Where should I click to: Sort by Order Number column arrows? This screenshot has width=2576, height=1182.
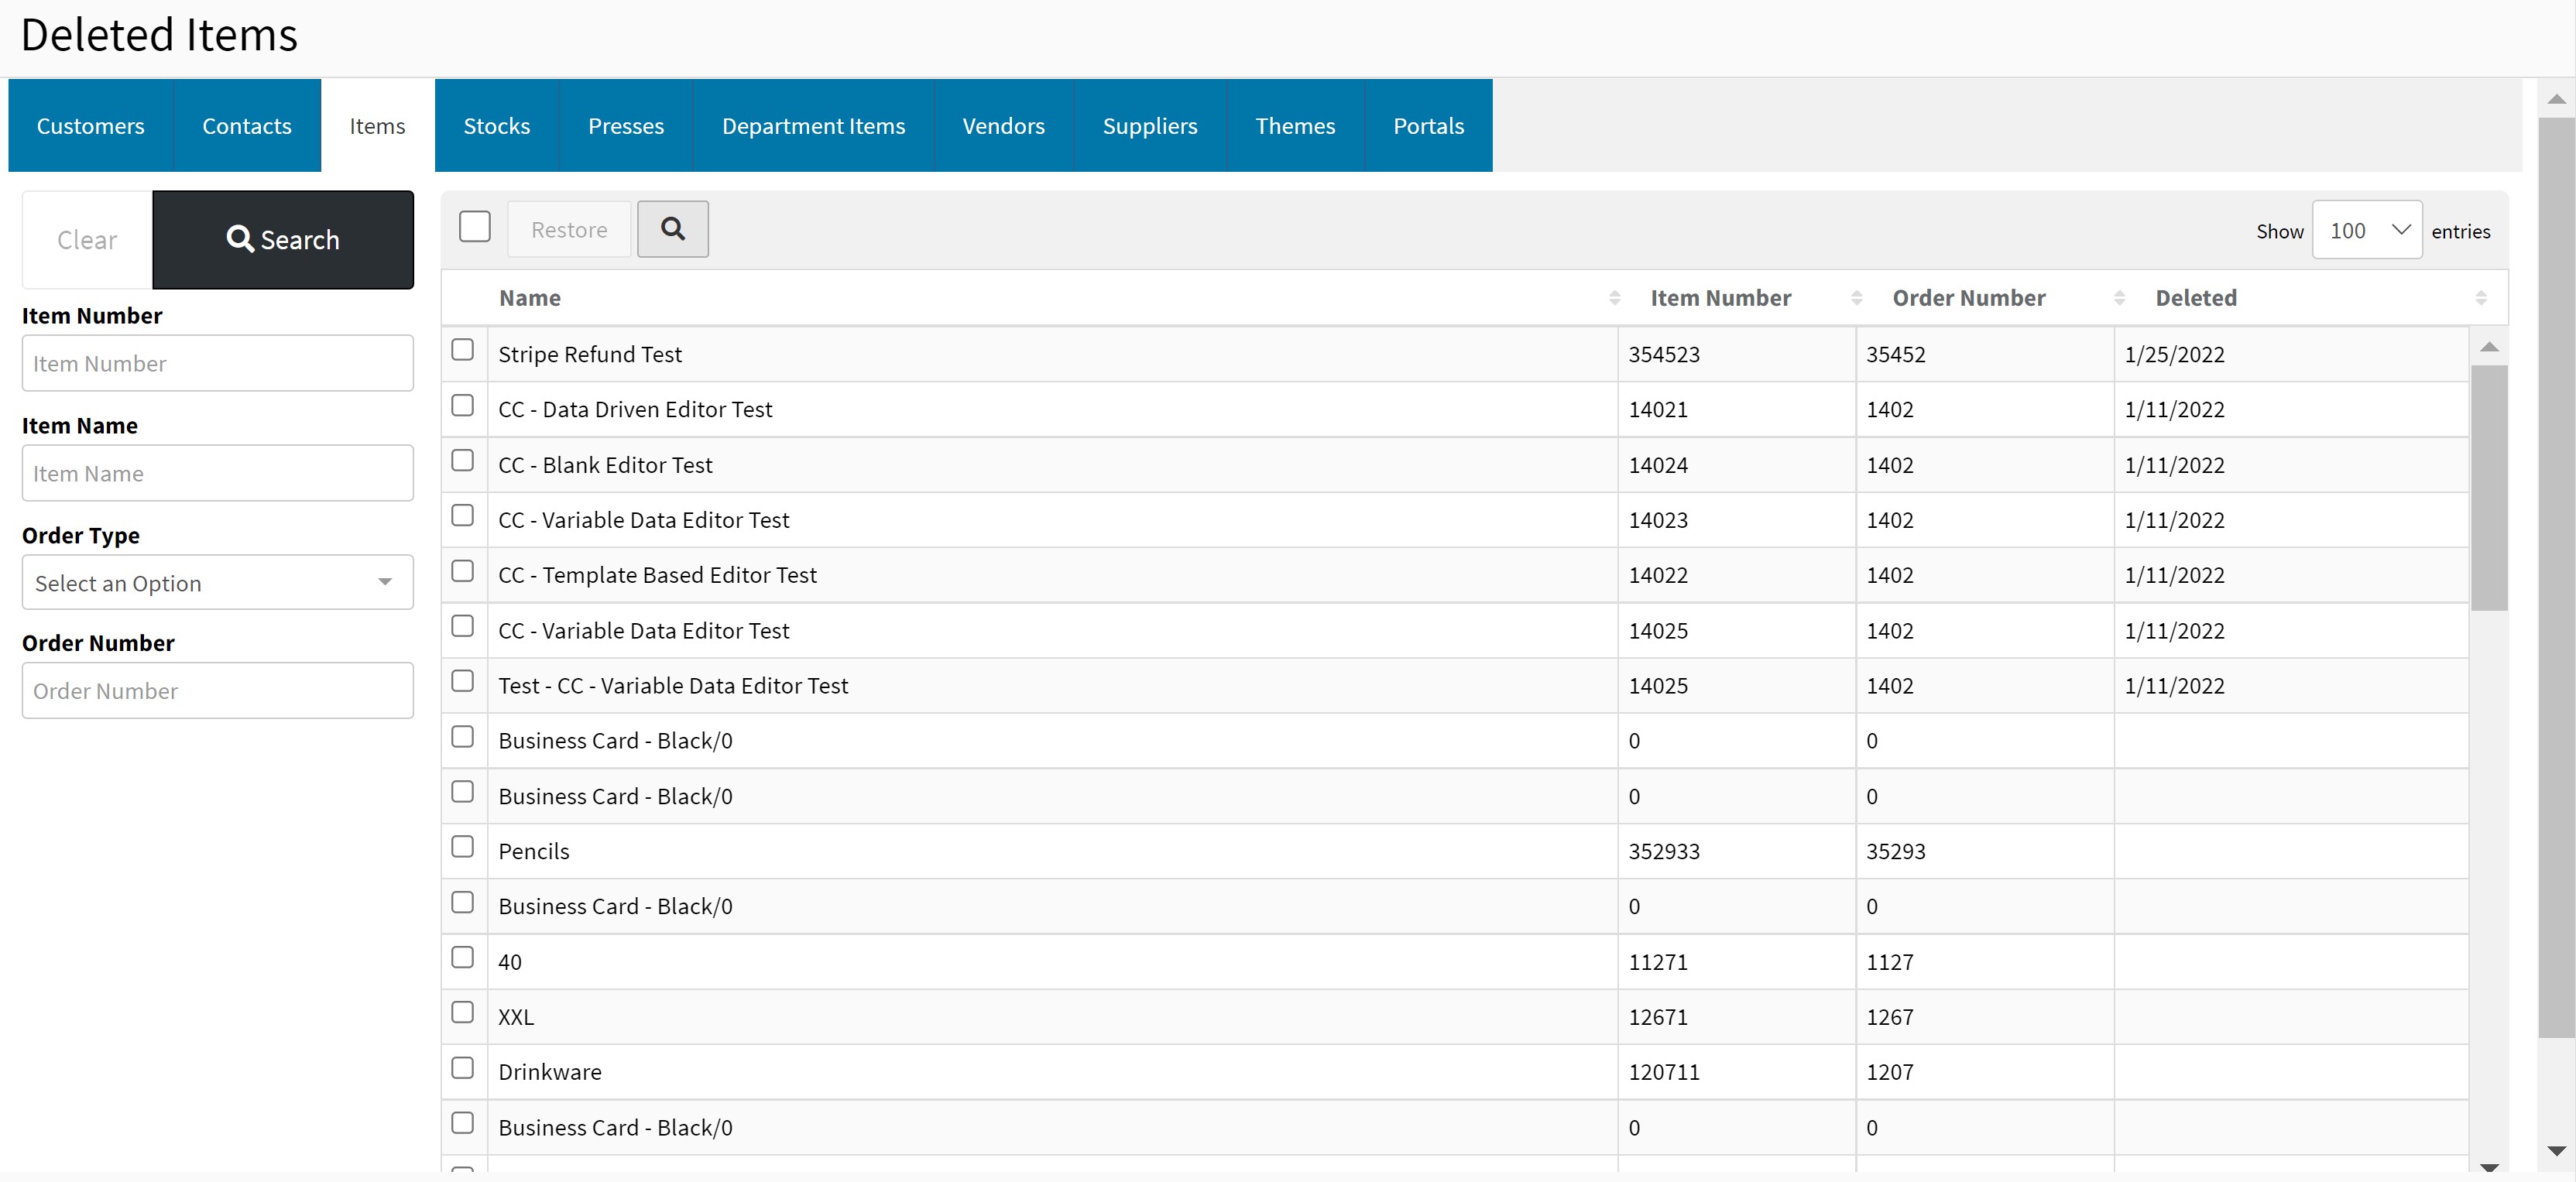[x=2119, y=298]
